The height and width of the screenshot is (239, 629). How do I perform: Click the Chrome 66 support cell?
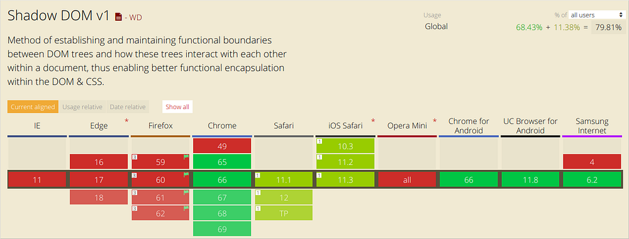(222, 180)
